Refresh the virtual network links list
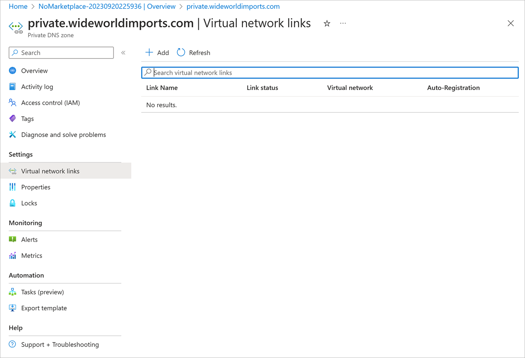This screenshot has width=525, height=358. click(193, 52)
